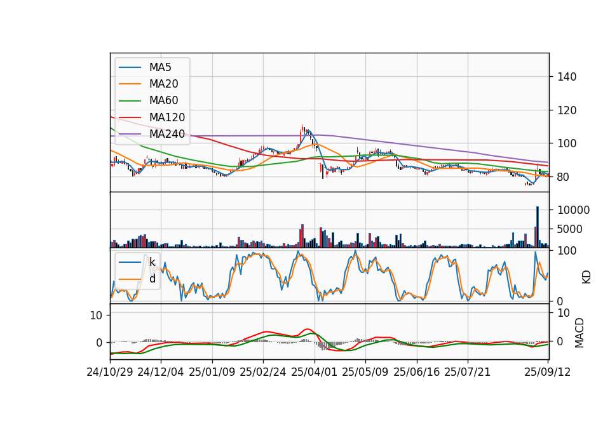Image resolution: width=610 pixels, height=438 pixels.
Task: Click the 25/04/01 date axis label
Action: (x=314, y=372)
